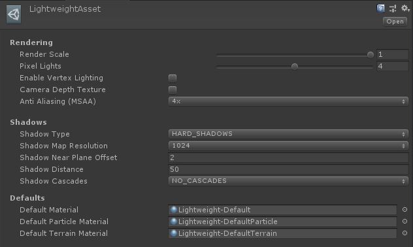Click the Shadows section header
The height and width of the screenshot is (247, 413).
[x=29, y=122]
